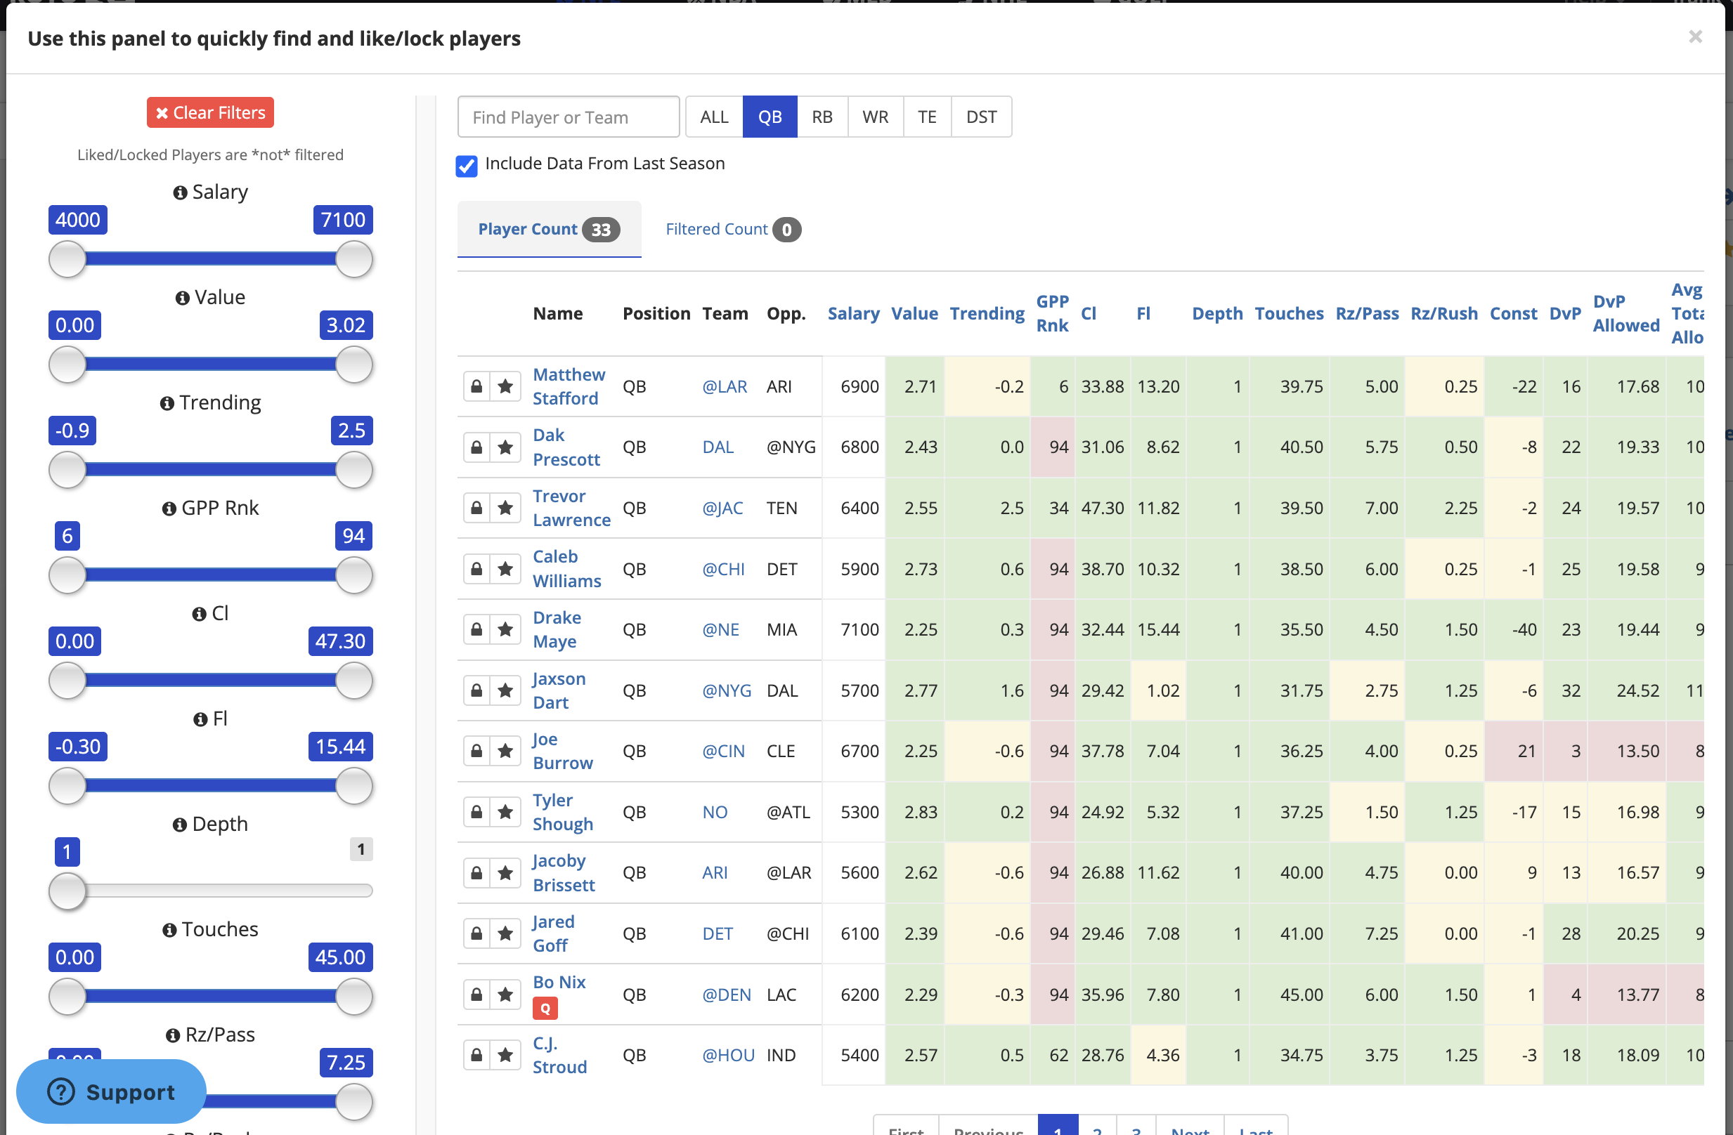Select the WR position filter
This screenshot has height=1135, width=1733.
(875, 117)
